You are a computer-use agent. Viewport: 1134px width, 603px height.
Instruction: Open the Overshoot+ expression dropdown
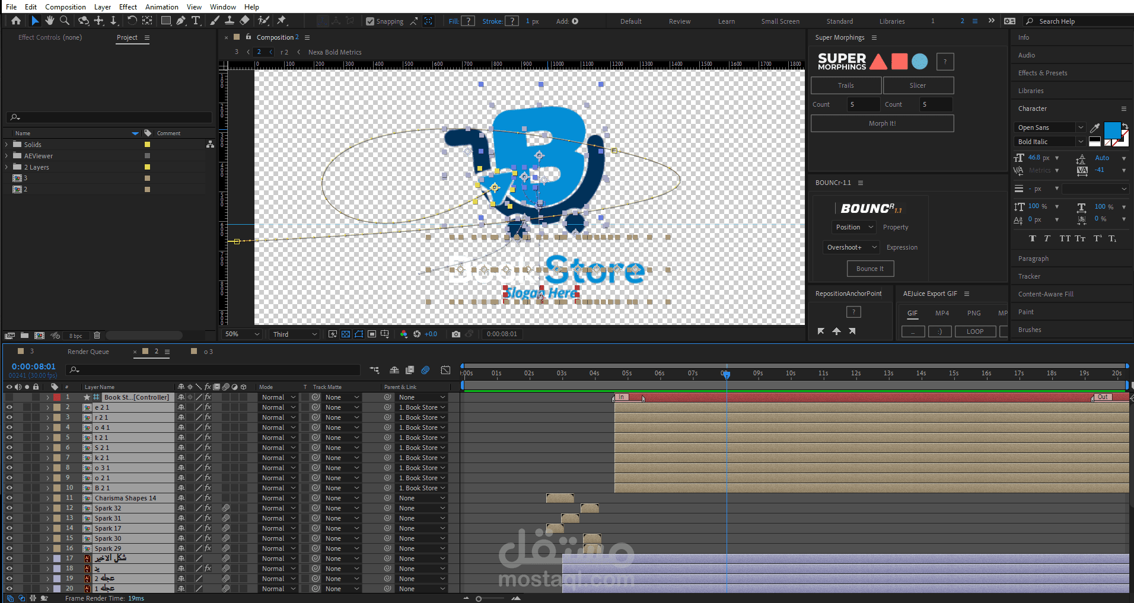(x=851, y=247)
